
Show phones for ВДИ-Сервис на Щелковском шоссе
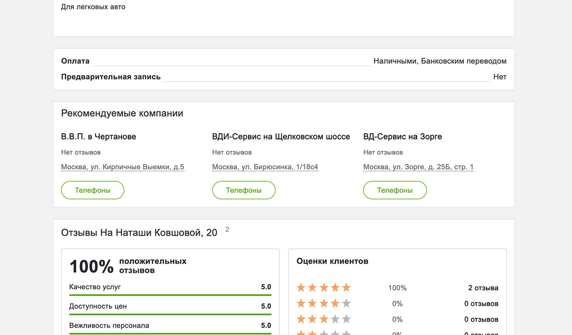[x=244, y=190]
